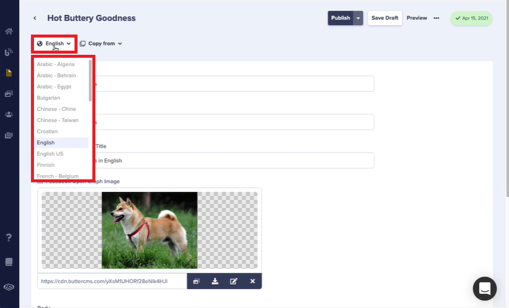This screenshot has height=308, width=509.
Task: Click the locale list scrollbar
Action: (x=90, y=80)
